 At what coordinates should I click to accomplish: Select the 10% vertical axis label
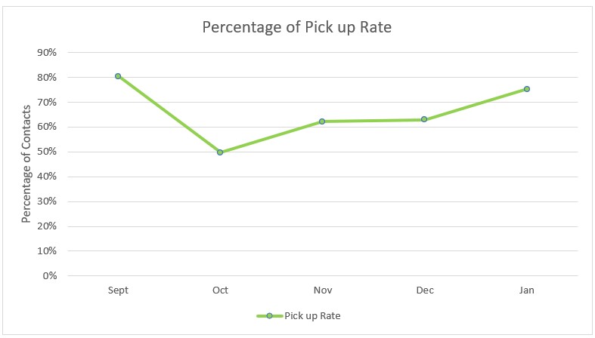click(47, 250)
